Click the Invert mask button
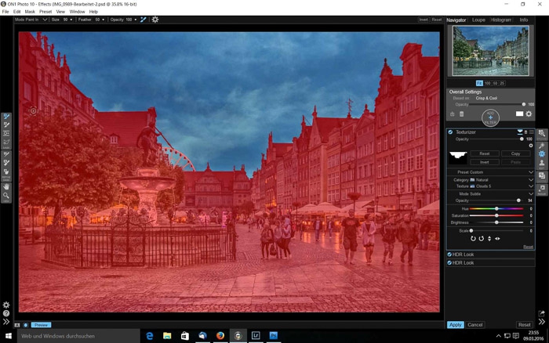549x343 pixels. coord(485,161)
